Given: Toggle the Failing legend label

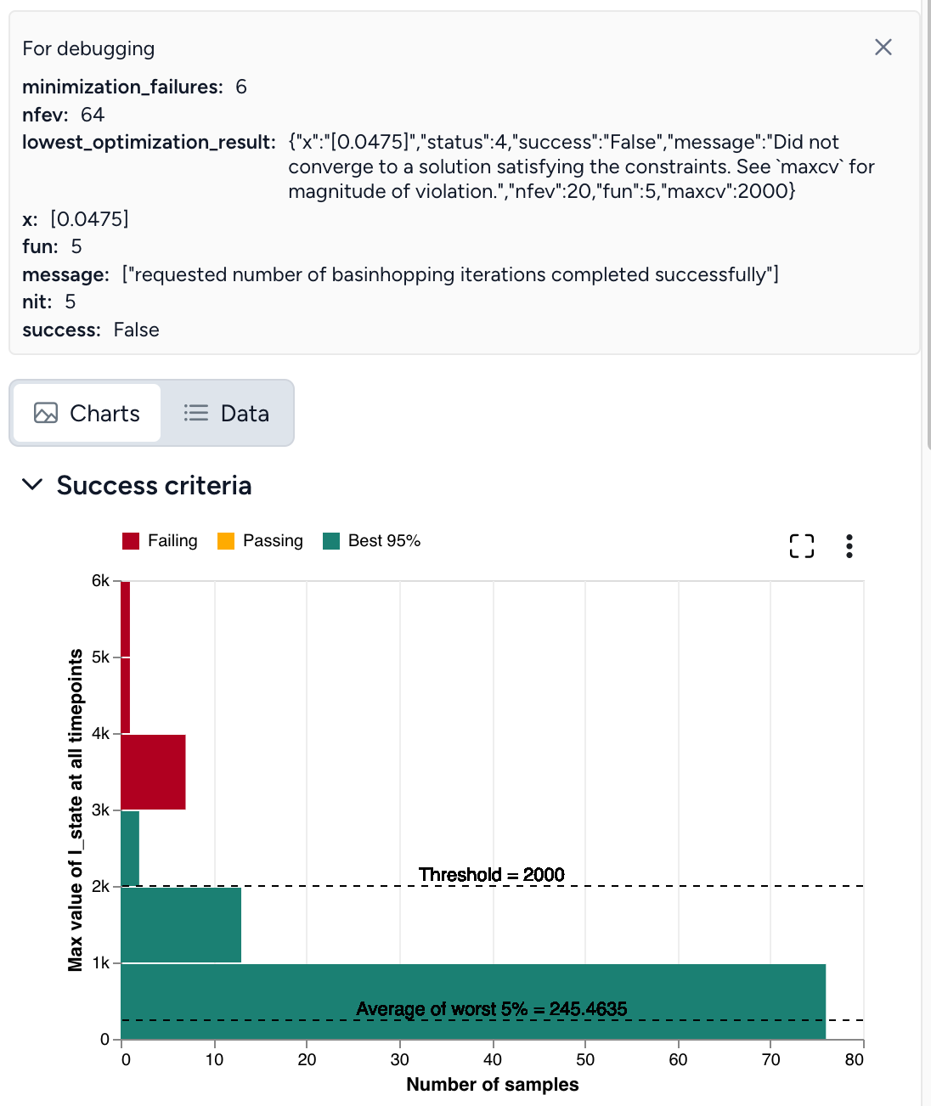Looking at the screenshot, I should pyautogui.click(x=172, y=541).
